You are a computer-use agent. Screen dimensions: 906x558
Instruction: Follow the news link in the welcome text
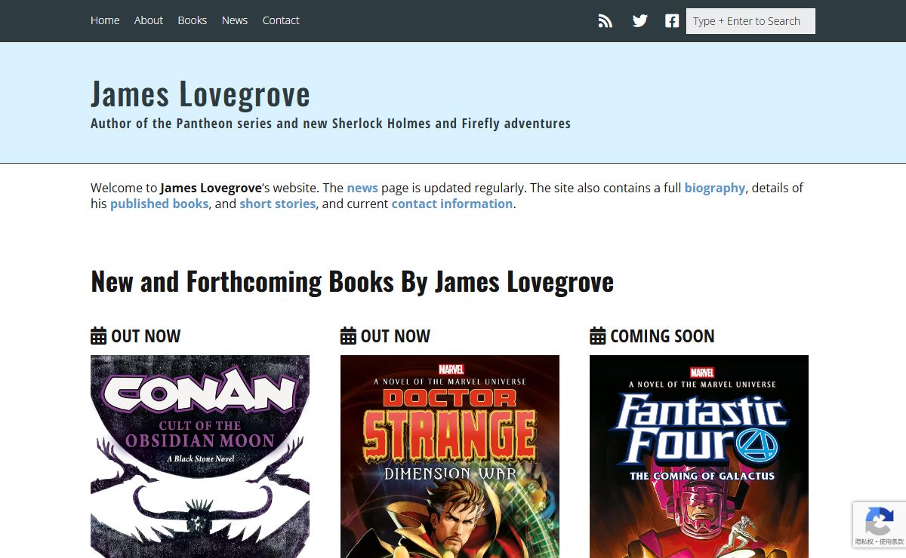[x=362, y=188]
